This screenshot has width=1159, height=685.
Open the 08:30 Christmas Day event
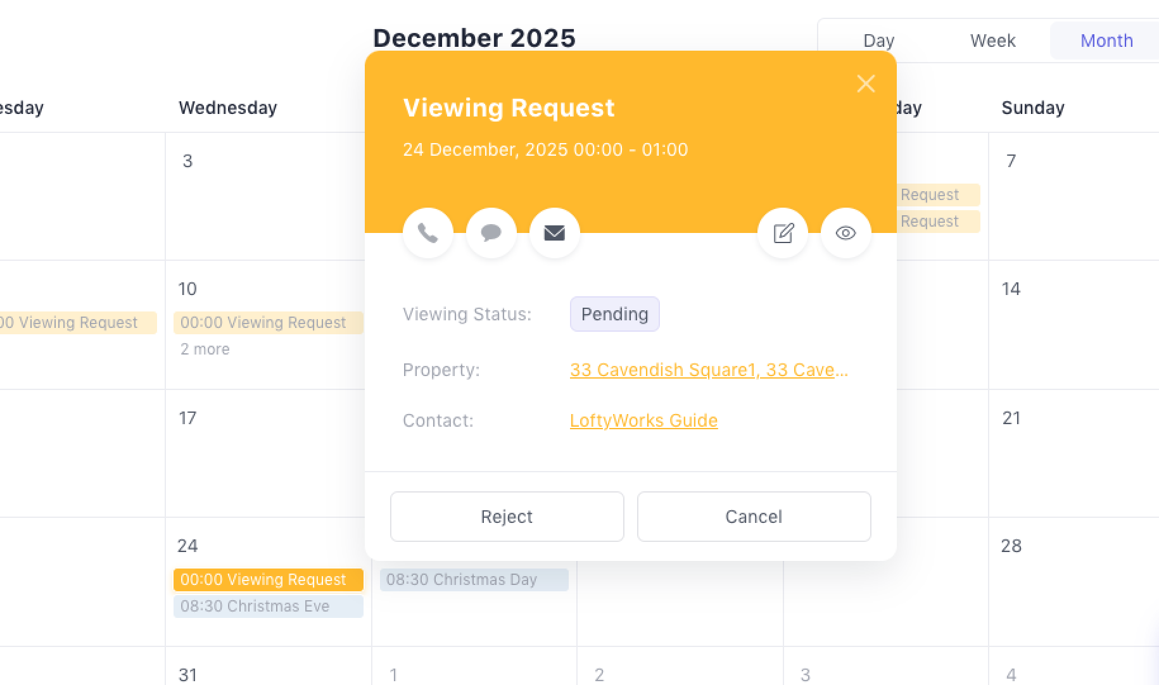pyautogui.click(x=474, y=579)
